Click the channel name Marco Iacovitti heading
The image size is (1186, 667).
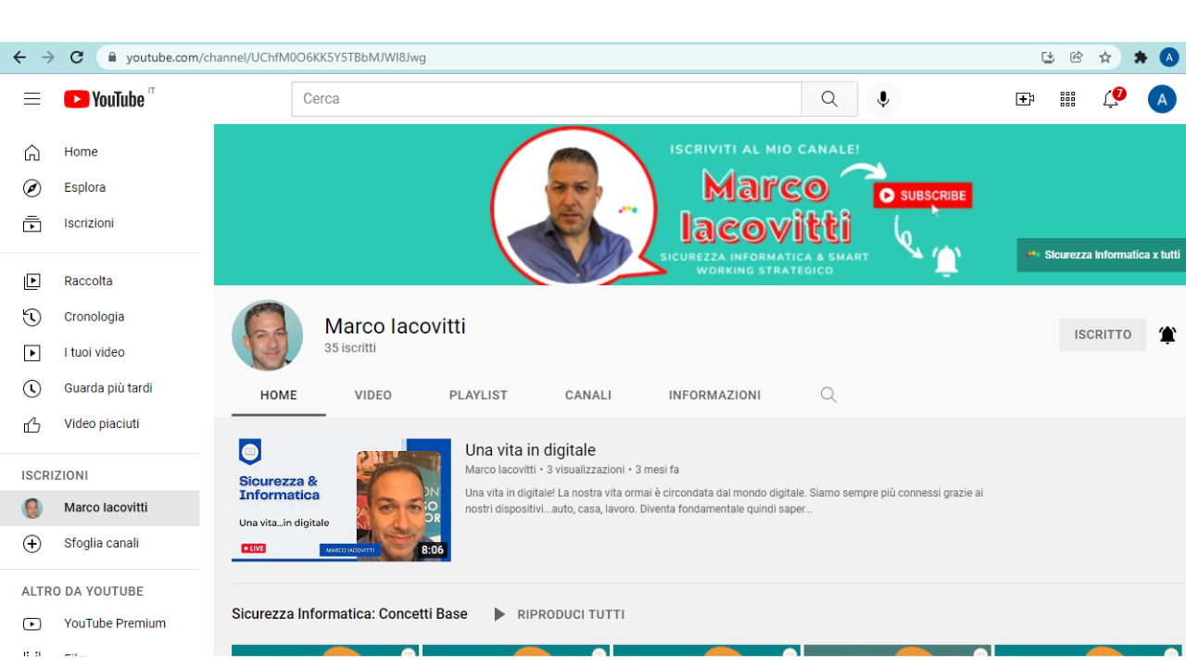395,326
